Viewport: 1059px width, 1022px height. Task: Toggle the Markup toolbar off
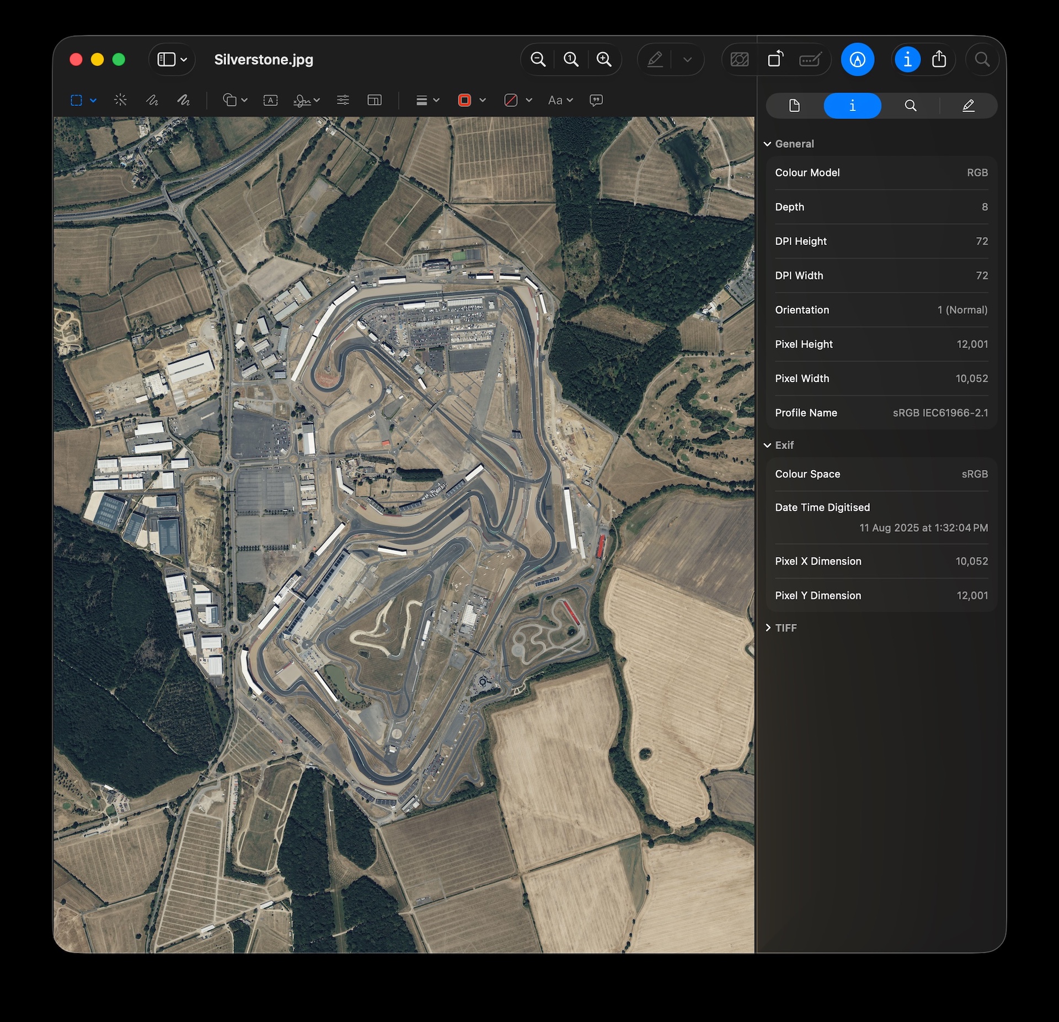click(857, 59)
